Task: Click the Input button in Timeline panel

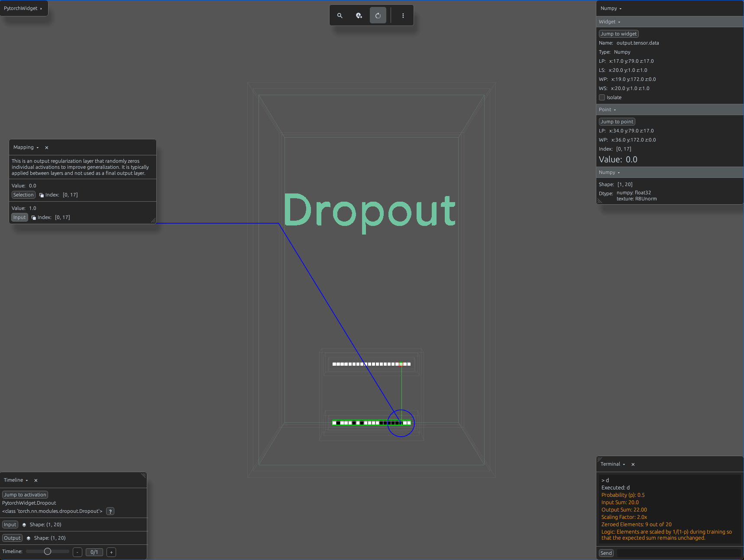Action: pyautogui.click(x=10, y=525)
